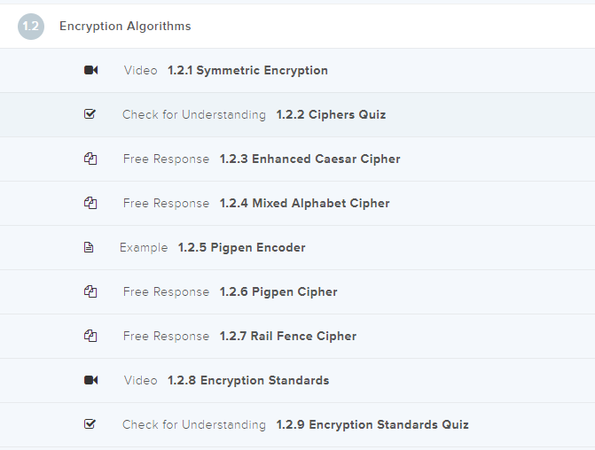595x450 pixels.
Task: Go to 1.2.6 Pigpen Cipher
Action: coord(278,292)
